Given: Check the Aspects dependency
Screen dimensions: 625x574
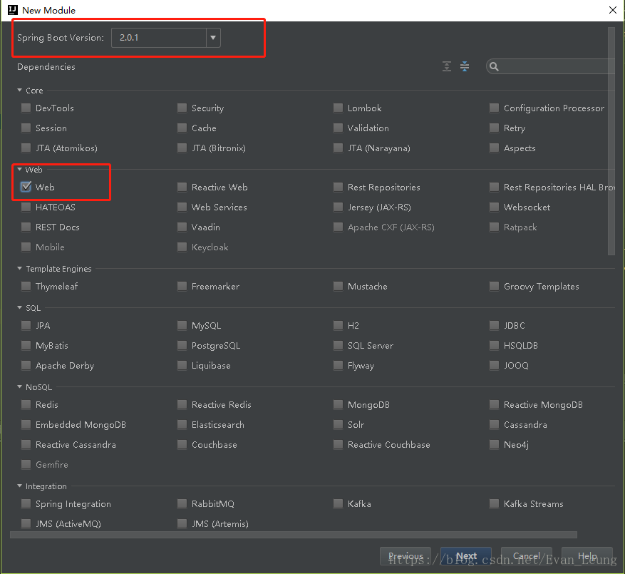Looking at the screenshot, I should (495, 148).
